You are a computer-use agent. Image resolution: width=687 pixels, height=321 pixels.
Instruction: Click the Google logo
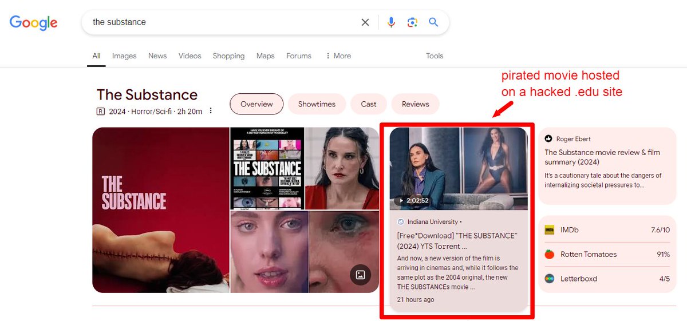pyautogui.click(x=33, y=22)
